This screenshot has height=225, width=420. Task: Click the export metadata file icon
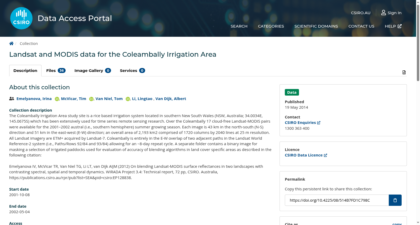[x=404, y=72]
